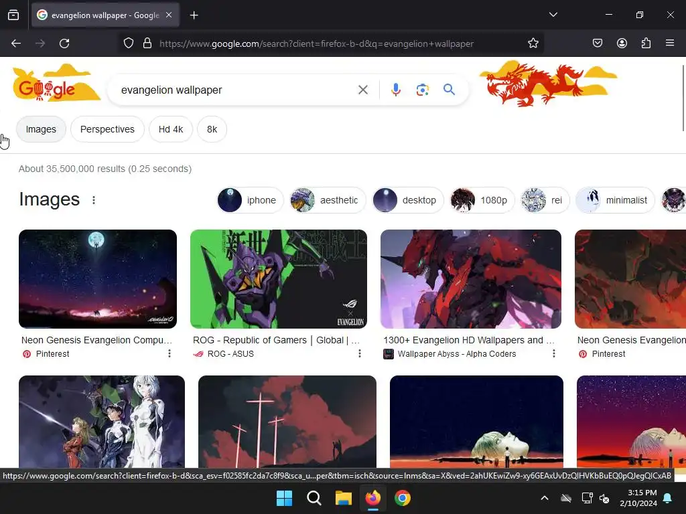This screenshot has height=514, width=686.
Task: View site security padlock info
Action: [147, 44]
